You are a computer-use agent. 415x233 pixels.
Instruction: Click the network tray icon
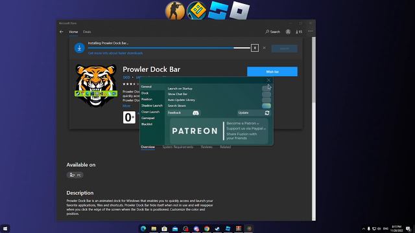click(374, 228)
